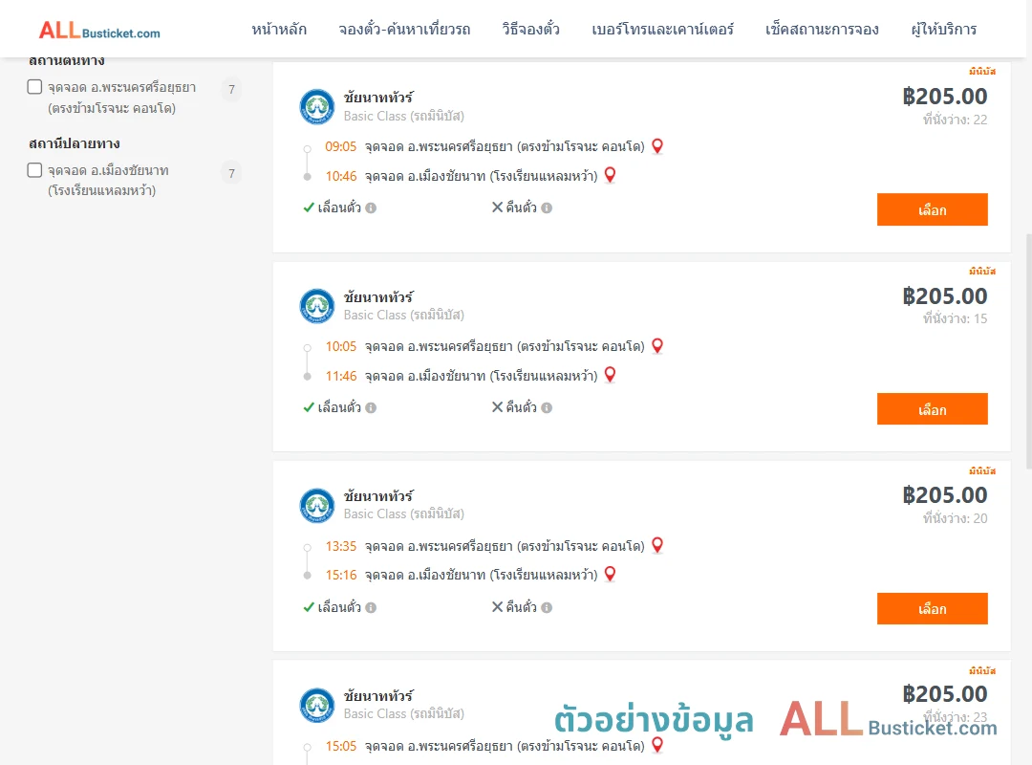Click the 11:46 arrival time

click(x=341, y=376)
